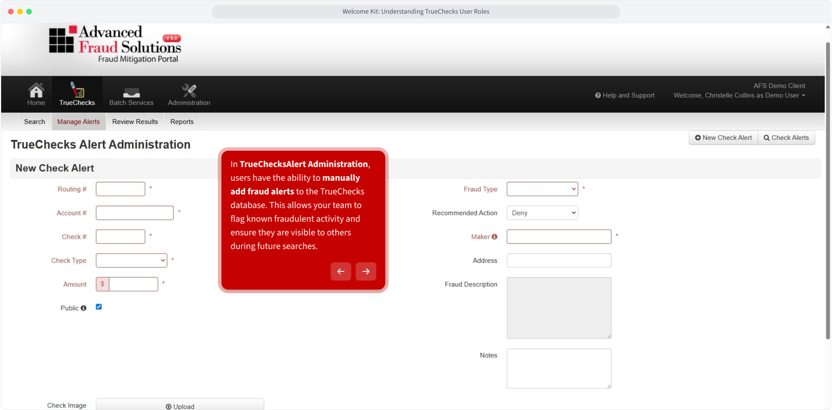832x410 pixels.
Task: Open the Help and Support link
Action: (625, 95)
